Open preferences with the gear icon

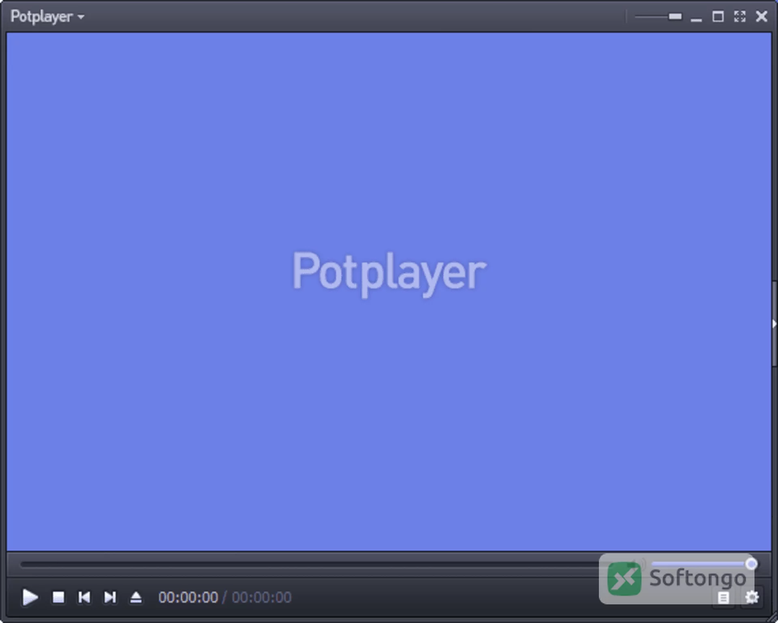pos(752,597)
